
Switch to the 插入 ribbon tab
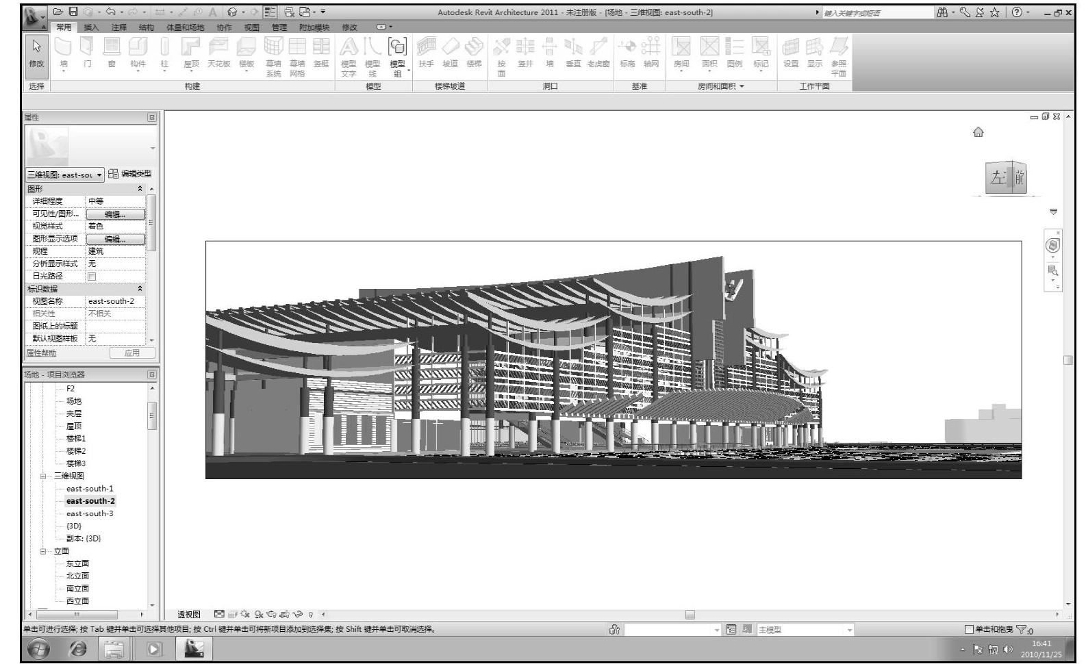91,28
